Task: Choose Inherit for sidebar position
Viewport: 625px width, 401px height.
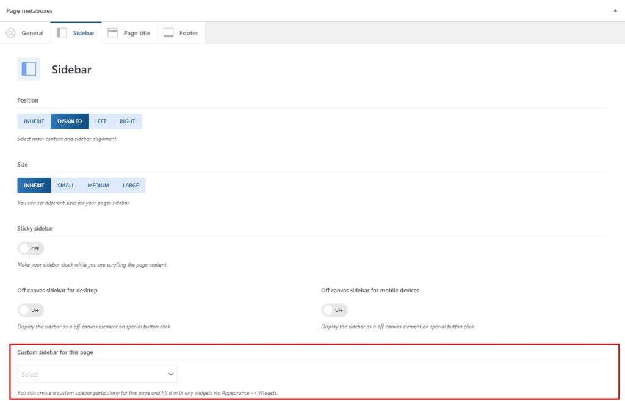Action: (x=34, y=121)
